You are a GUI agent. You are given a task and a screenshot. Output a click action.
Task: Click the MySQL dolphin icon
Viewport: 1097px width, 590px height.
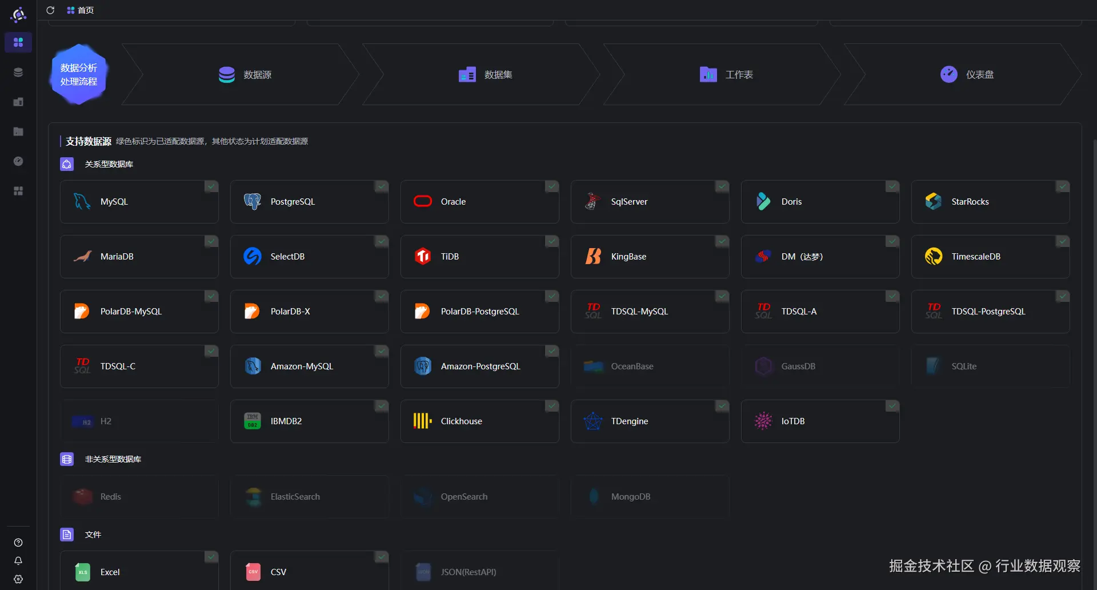pyautogui.click(x=82, y=202)
